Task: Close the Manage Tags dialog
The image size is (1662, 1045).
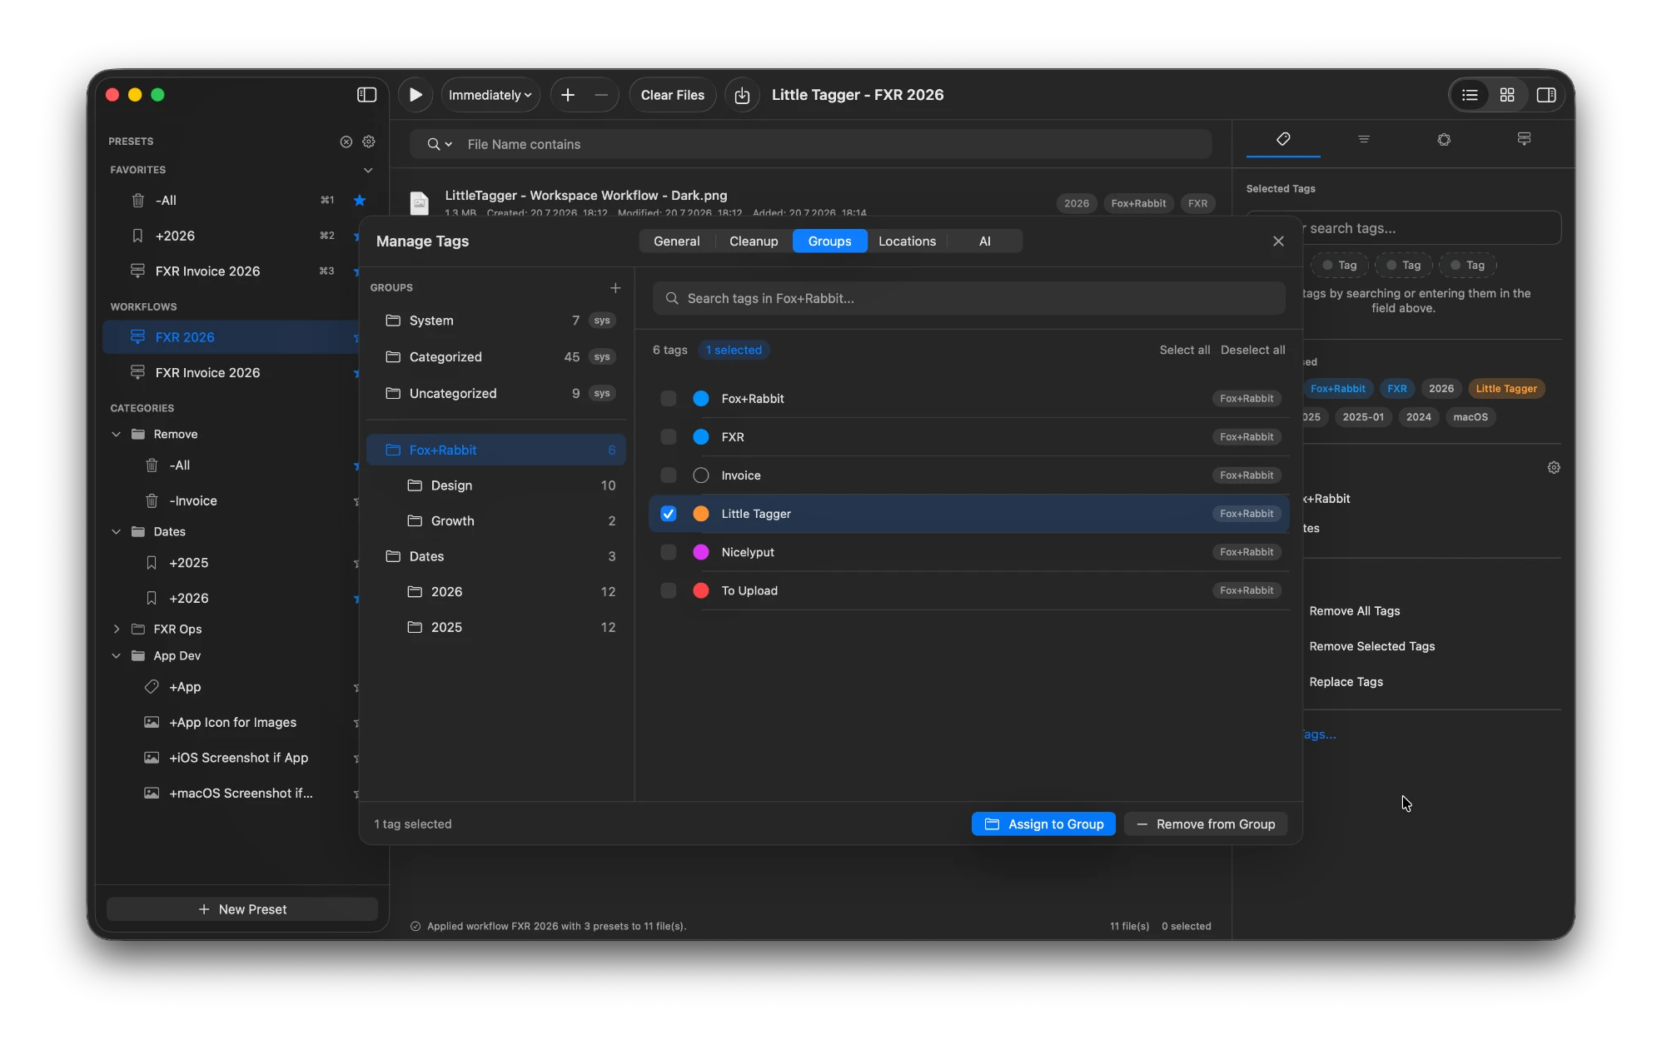Action: [1278, 241]
